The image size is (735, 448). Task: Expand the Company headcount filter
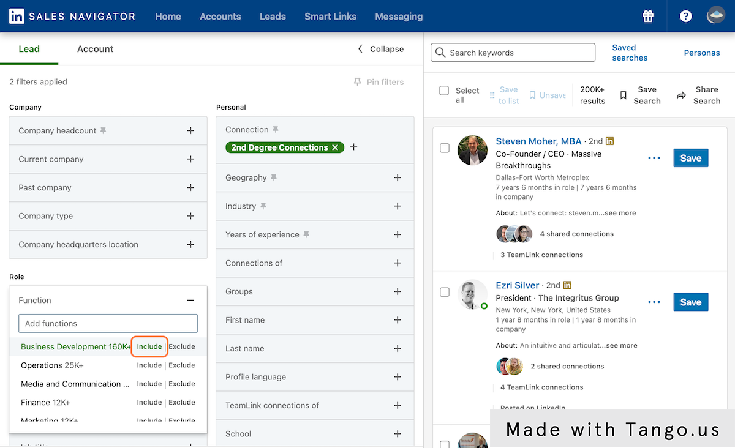(x=190, y=130)
